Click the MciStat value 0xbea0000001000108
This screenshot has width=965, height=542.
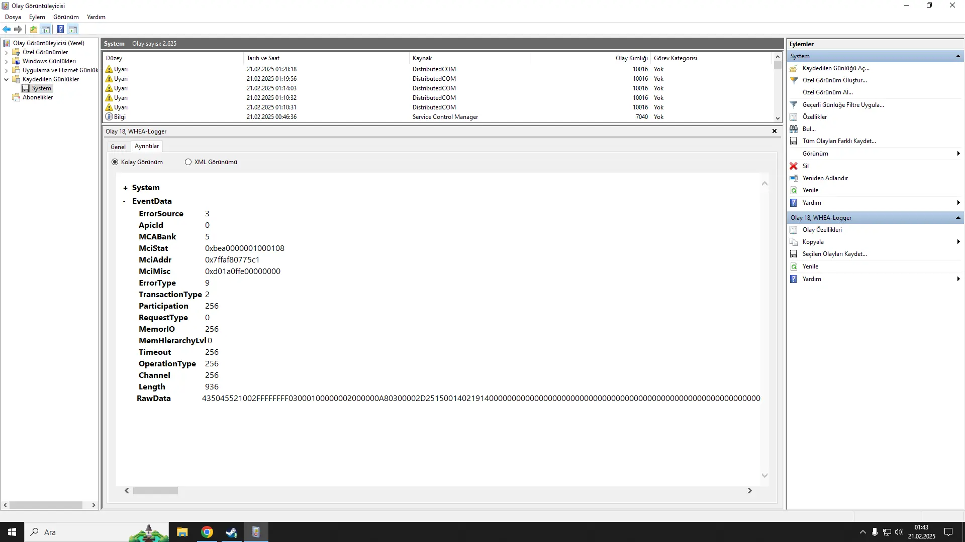[245, 248]
